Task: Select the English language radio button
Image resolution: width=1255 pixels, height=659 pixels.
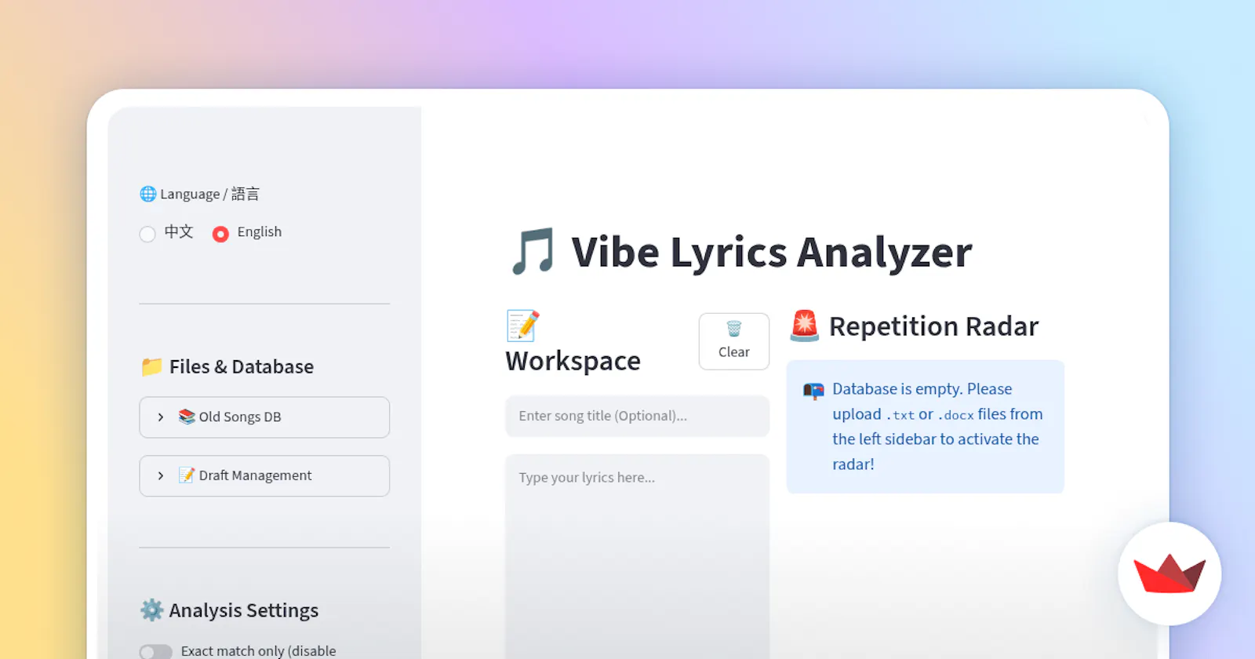Action: tap(220, 234)
